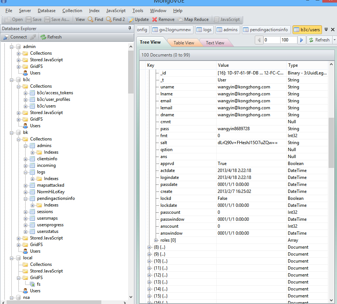The width and height of the screenshot is (337, 304).
Task: Collapse the local database node
Action: coord(12,258)
